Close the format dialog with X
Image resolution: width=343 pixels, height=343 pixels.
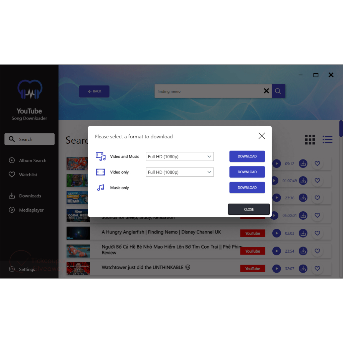[262, 136]
